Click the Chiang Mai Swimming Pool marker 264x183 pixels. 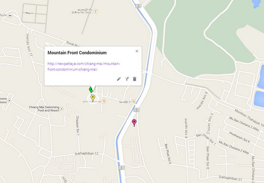point(61,109)
